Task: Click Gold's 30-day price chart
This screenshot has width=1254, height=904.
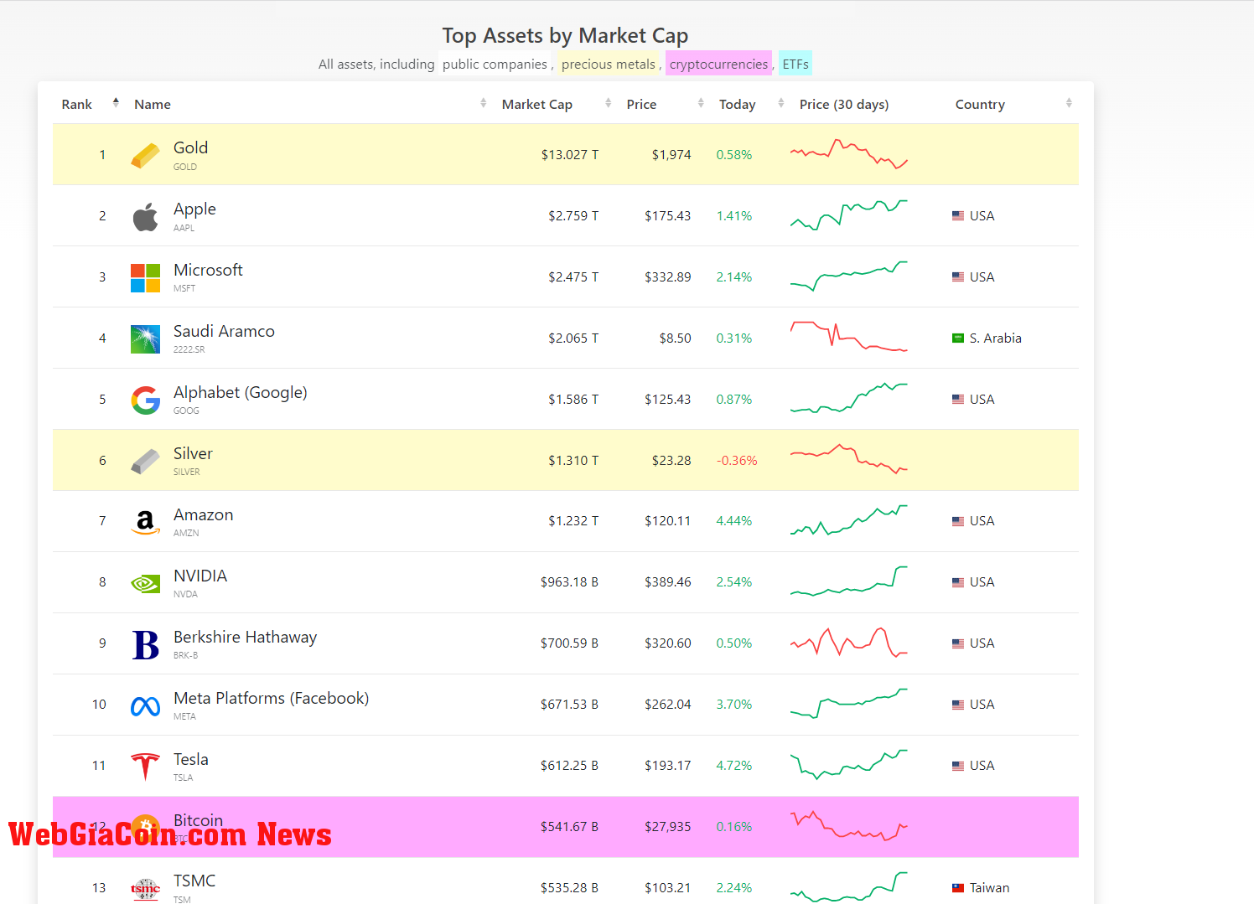Action: coord(849,154)
